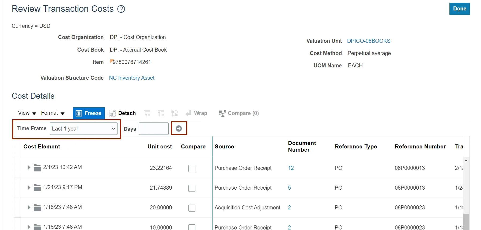Click the go arrow next to Days
Screen dimensions: 481x230
179,129
